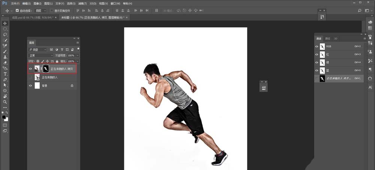
Task: Open the Color palette panel icon
Action: pos(370,22)
